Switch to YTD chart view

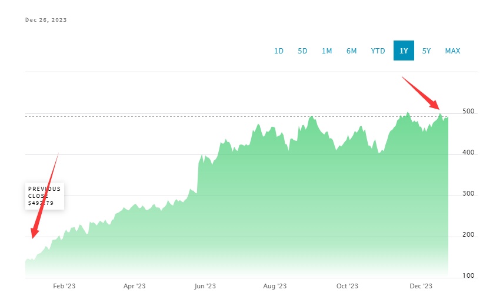pos(378,51)
